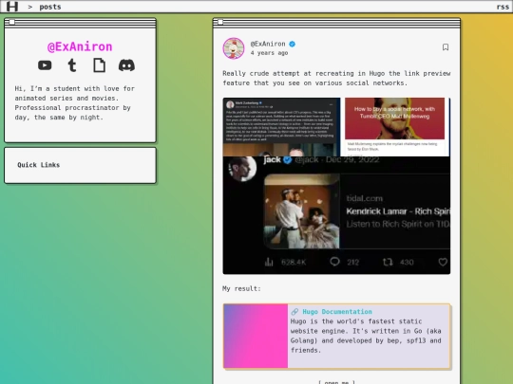513x384 pixels.
Task: Click the Hugo description text in preview card
Action: [366, 336]
